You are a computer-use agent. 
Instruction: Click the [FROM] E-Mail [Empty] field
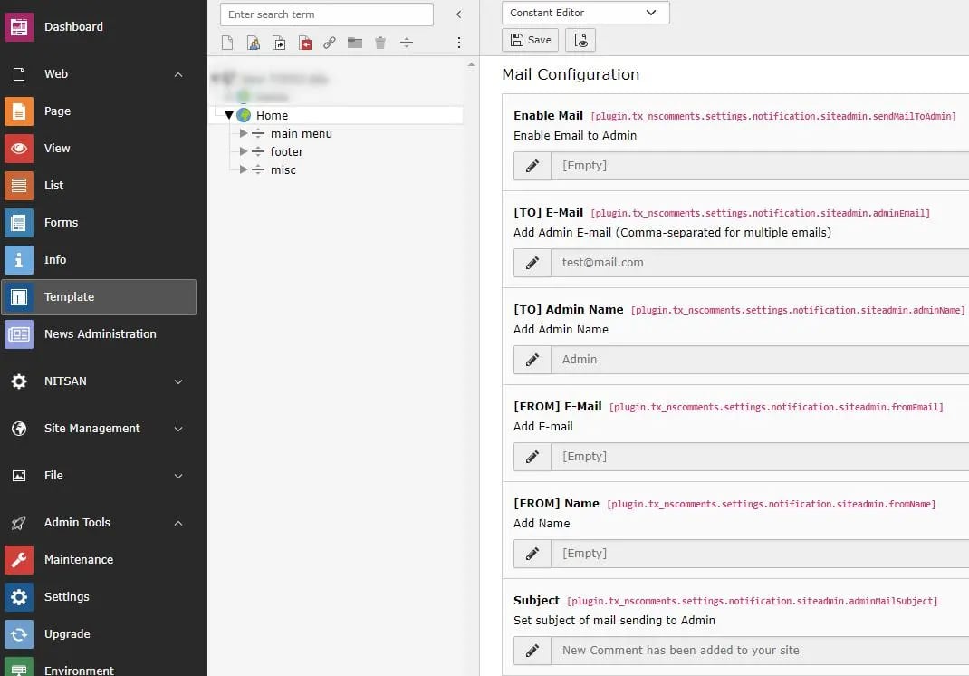pos(760,457)
